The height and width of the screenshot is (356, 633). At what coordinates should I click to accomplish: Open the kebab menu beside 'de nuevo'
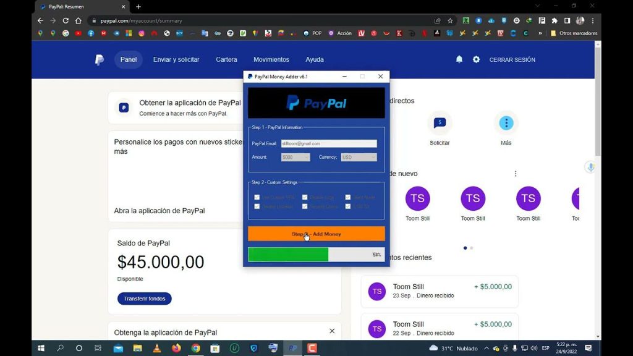click(516, 174)
